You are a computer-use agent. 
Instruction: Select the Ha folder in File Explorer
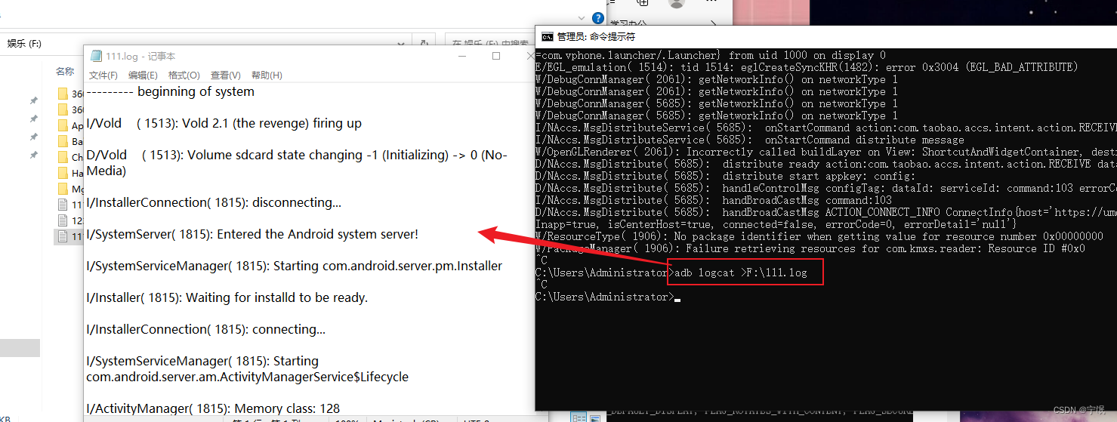[x=70, y=173]
